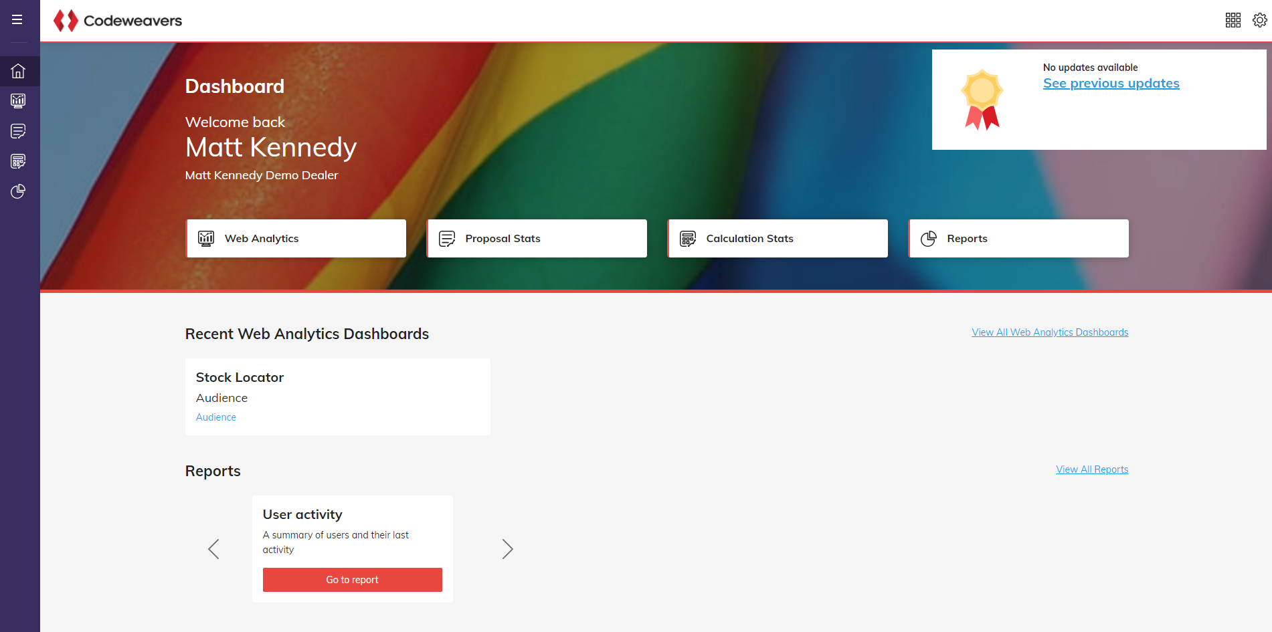Click the Home icon in sidebar

tap(18, 71)
